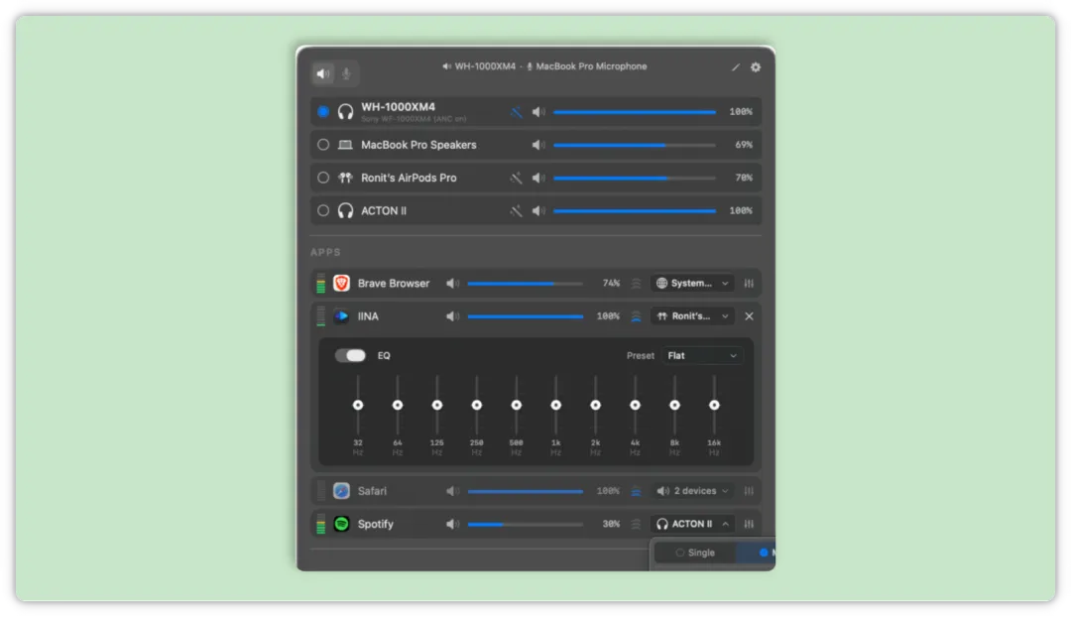Viewport: 1071px width, 617px height.
Task: Choose the Single output mode option
Action: tap(695, 553)
